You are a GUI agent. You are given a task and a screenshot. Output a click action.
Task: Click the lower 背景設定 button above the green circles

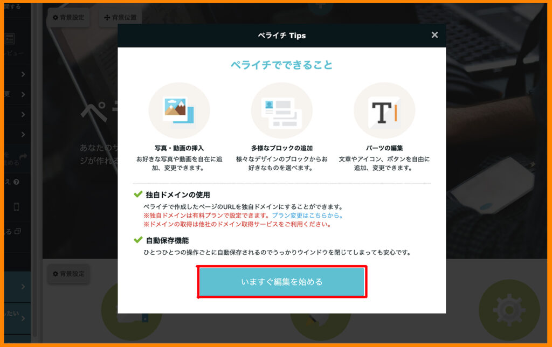[x=68, y=274]
